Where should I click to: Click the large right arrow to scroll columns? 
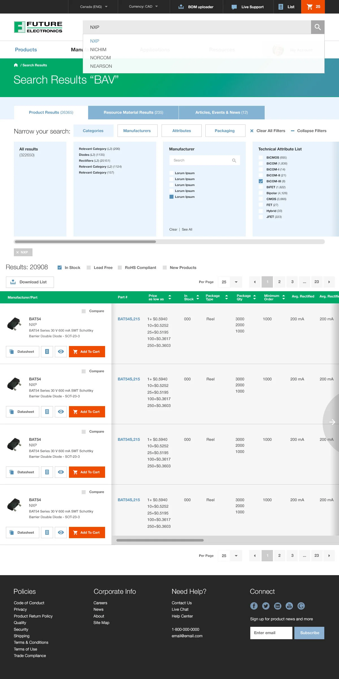pyautogui.click(x=332, y=422)
